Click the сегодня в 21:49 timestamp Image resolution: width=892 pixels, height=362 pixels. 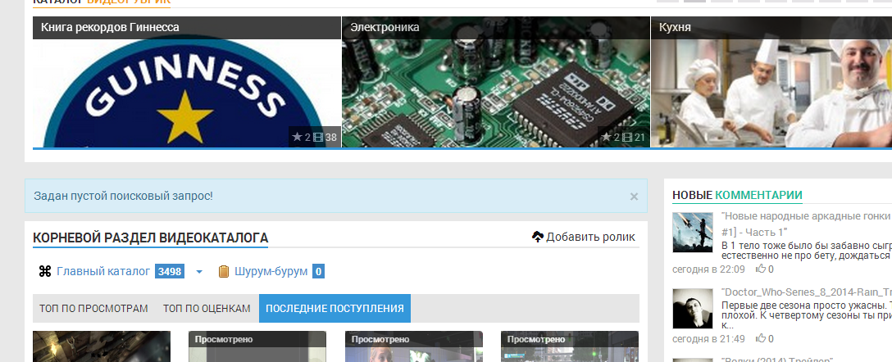[x=708, y=339]
